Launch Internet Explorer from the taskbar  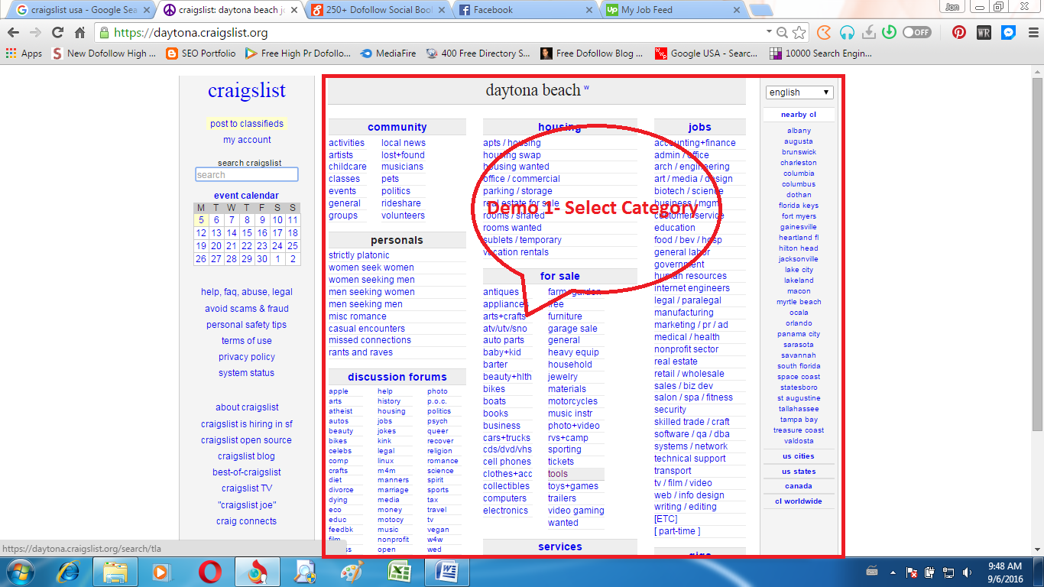point(68,572)
